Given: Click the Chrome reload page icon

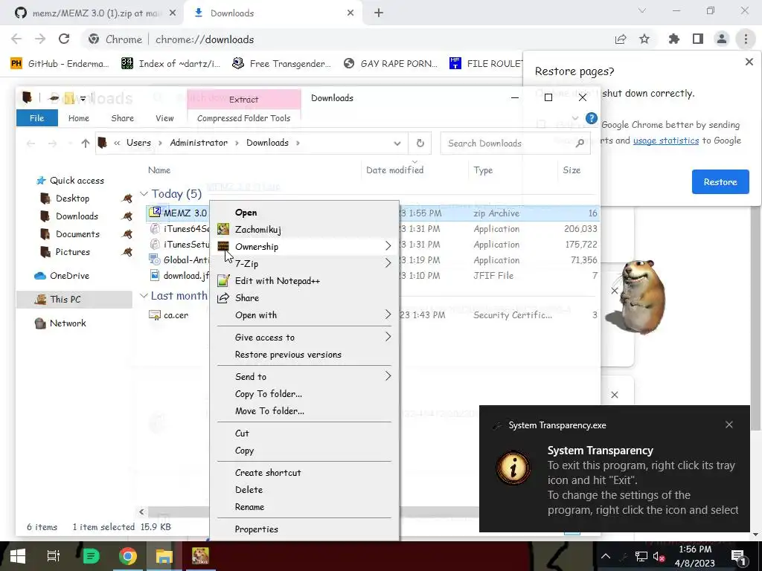Looking at the screenshot, I should (x=64, y=39).
